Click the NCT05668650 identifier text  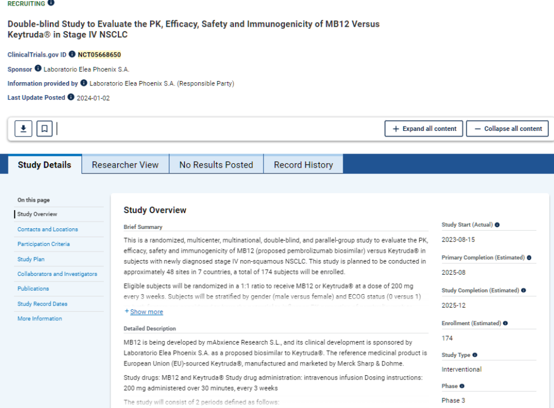tap(99, 55)
